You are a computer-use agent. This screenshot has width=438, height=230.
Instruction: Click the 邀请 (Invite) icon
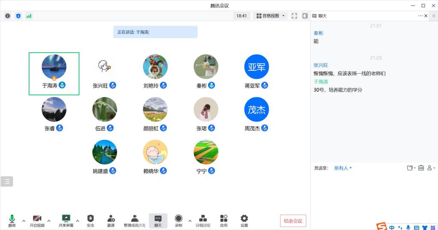tap(111, 220)
